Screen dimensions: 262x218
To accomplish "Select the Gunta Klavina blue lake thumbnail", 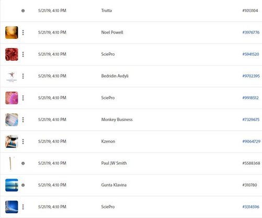I will (x=12, y=185).
